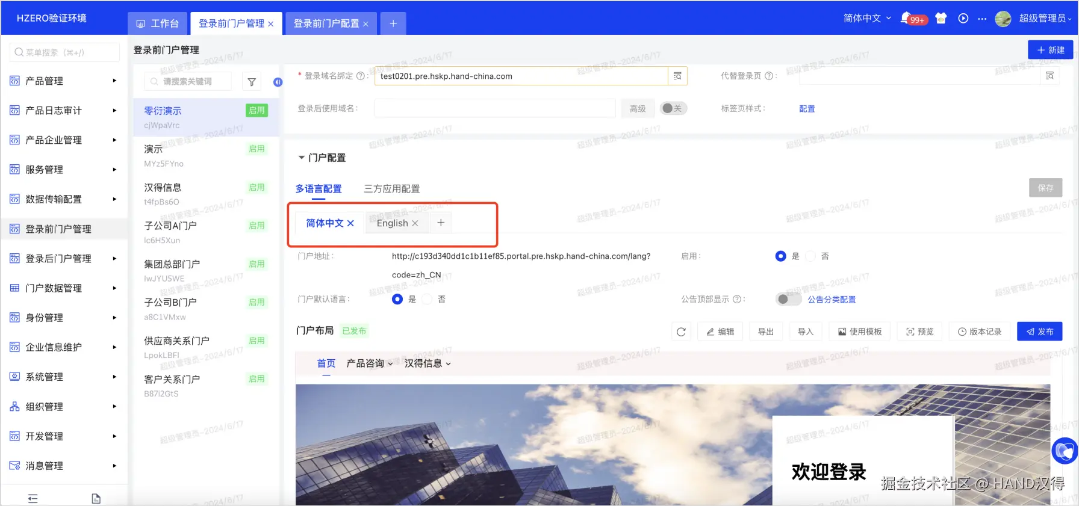Select the 集团总部门户 portal entry

click(x=206, y=271)
